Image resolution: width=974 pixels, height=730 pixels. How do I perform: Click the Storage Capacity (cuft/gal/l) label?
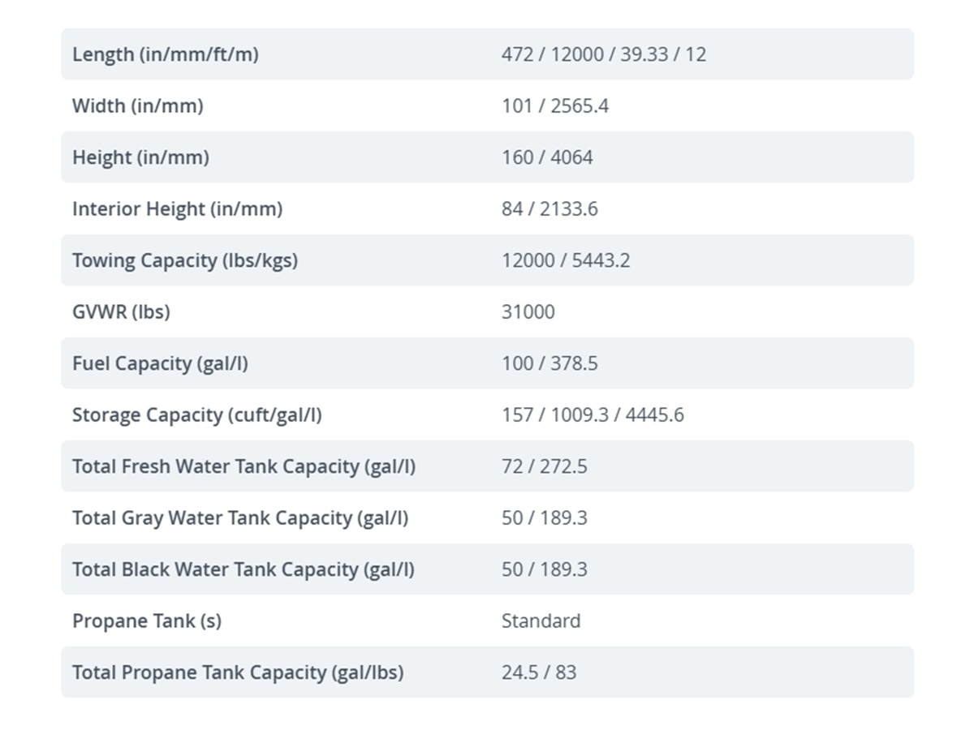tap(196, 414)
